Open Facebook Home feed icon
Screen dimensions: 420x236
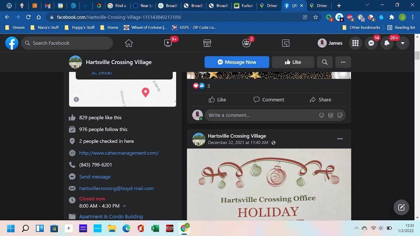[129, 43]
